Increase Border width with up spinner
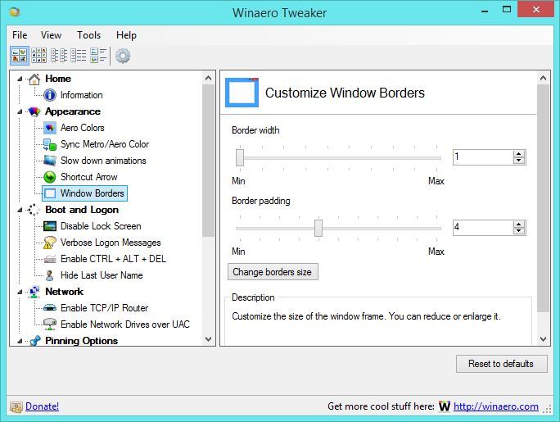 point(518,154)
